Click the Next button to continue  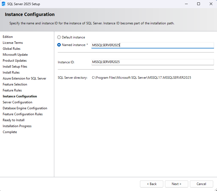(x=176, y=184)
